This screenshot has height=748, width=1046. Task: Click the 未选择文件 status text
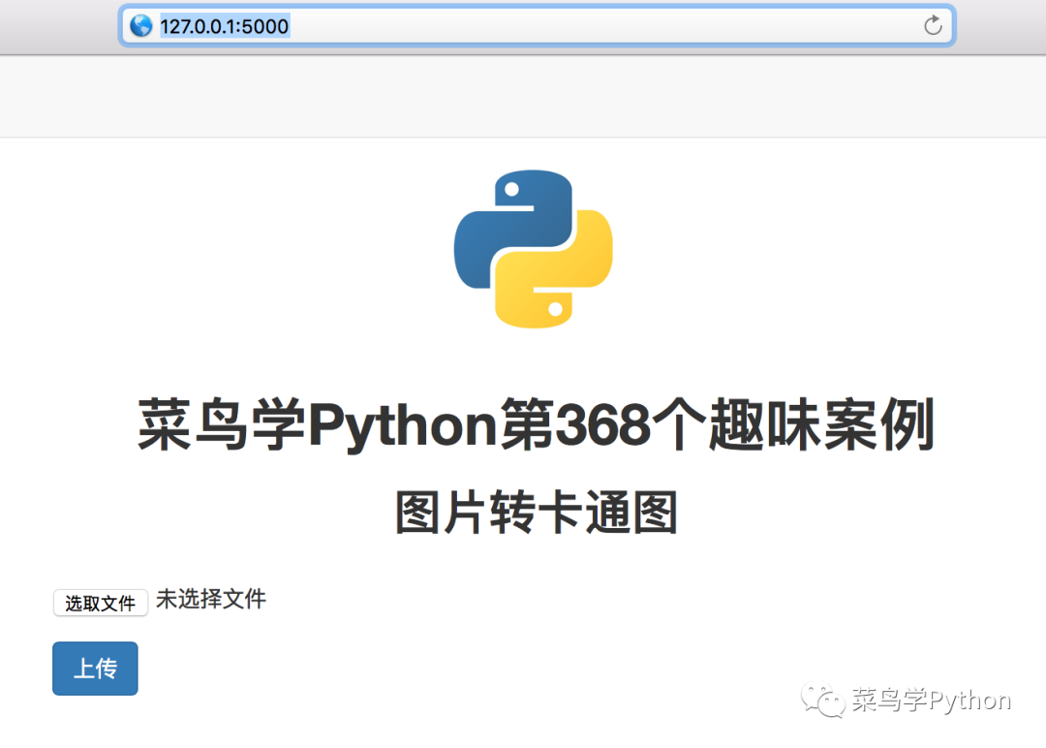[x=211, y=599]
